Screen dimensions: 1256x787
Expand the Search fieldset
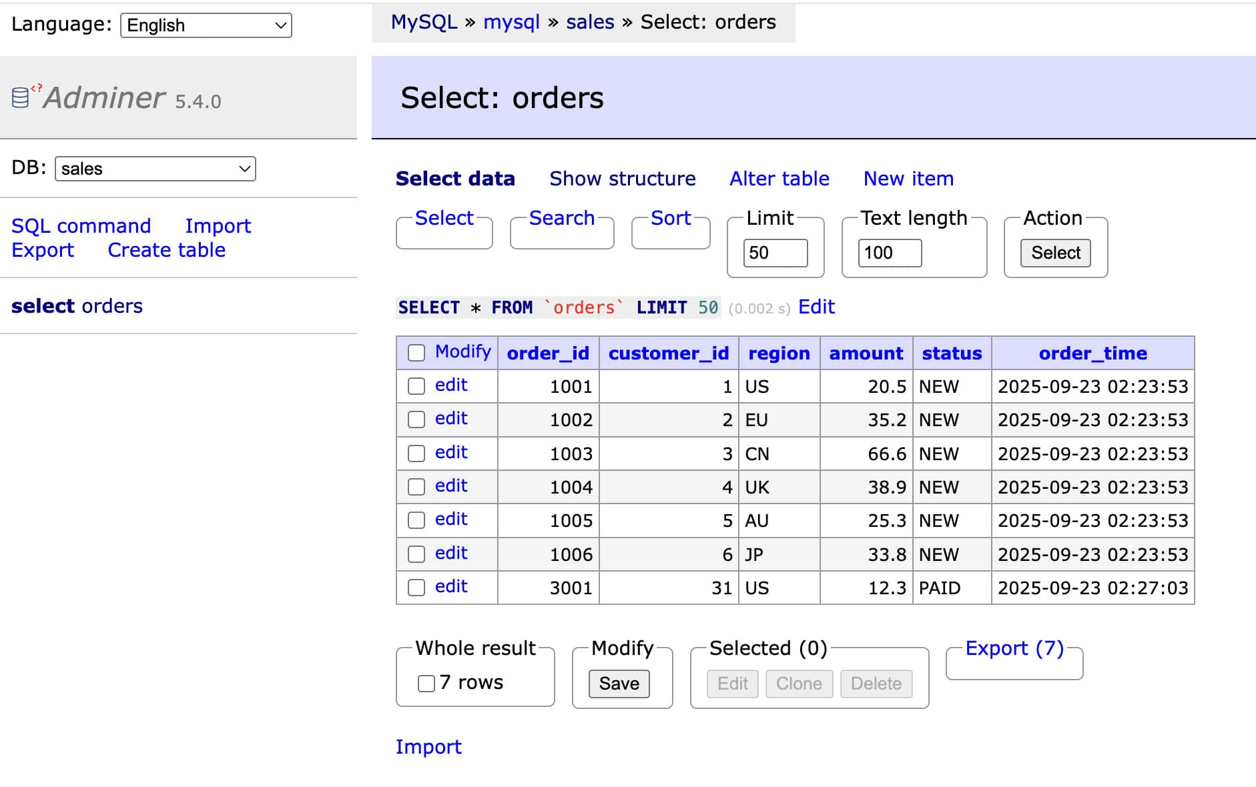pos(561,218)
